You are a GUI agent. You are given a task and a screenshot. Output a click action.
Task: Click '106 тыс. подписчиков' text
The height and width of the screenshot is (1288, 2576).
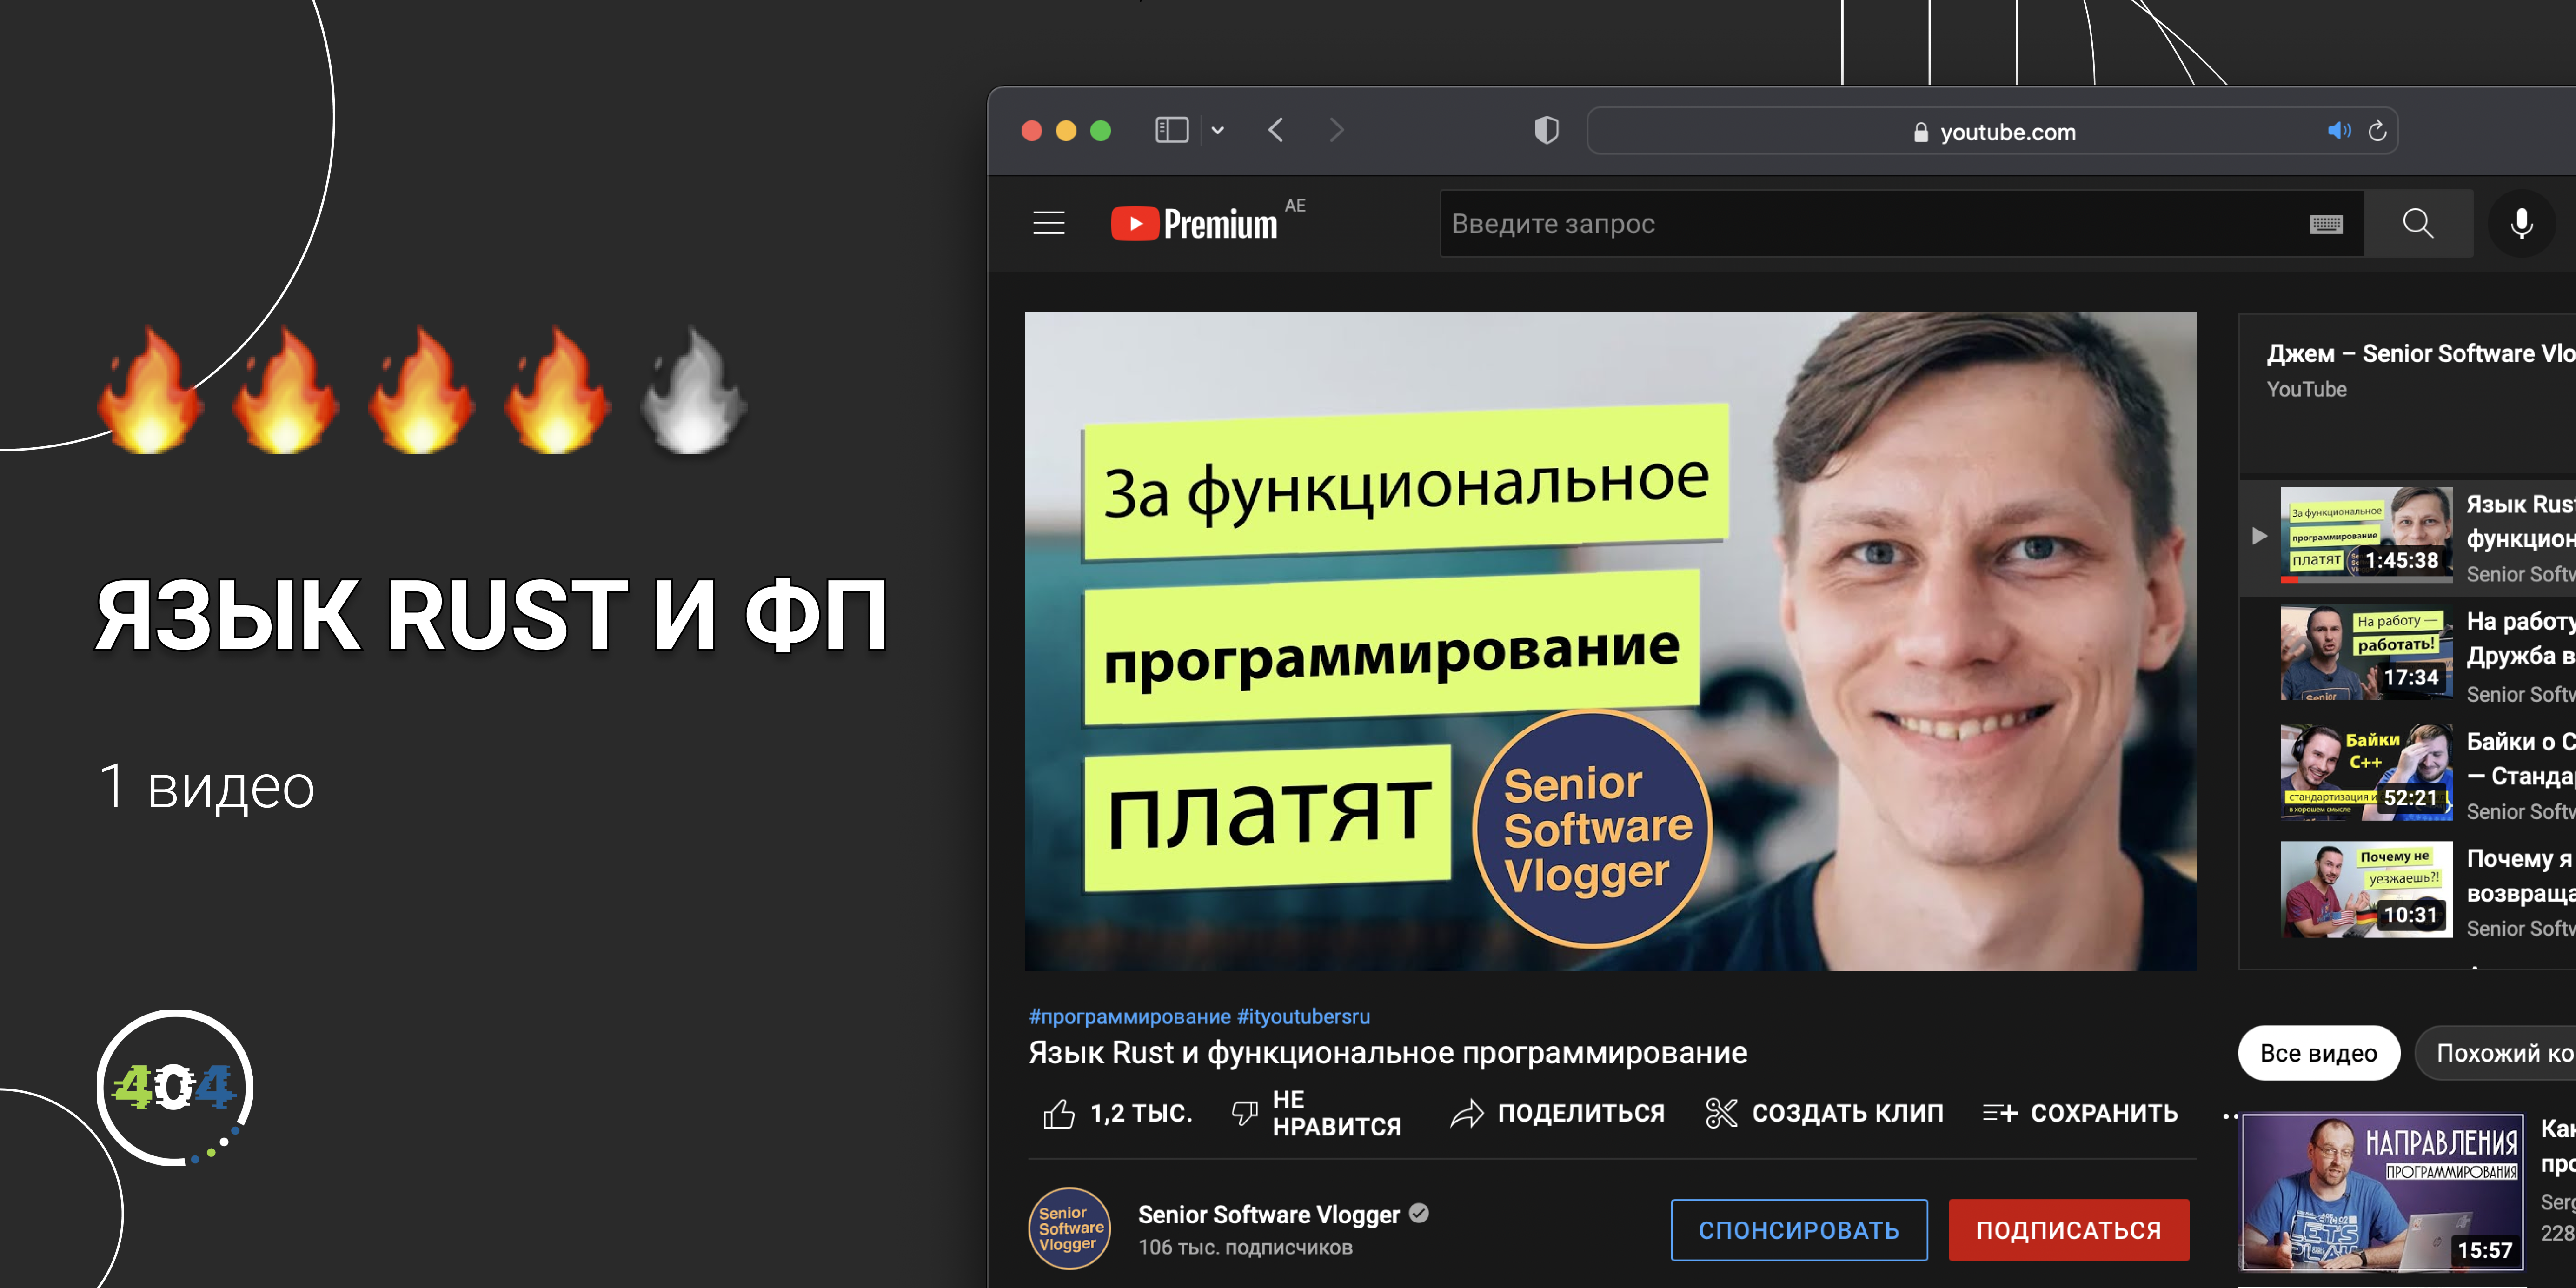coord(1245,1247)
